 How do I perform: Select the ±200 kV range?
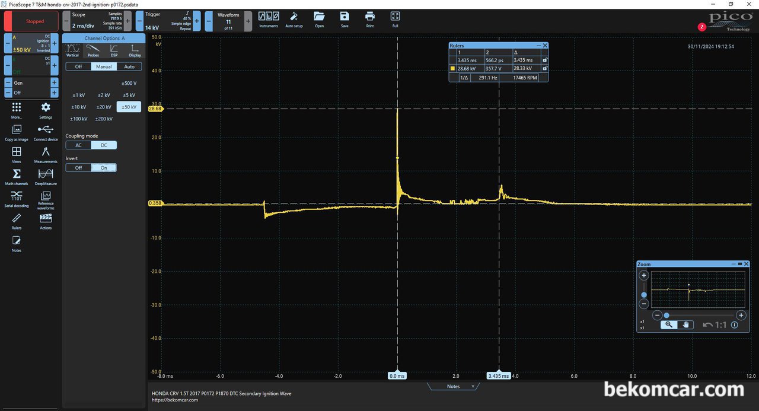(104, 119)
